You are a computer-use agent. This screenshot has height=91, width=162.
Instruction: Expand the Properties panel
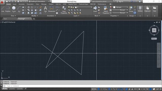(x=114, y=16)
